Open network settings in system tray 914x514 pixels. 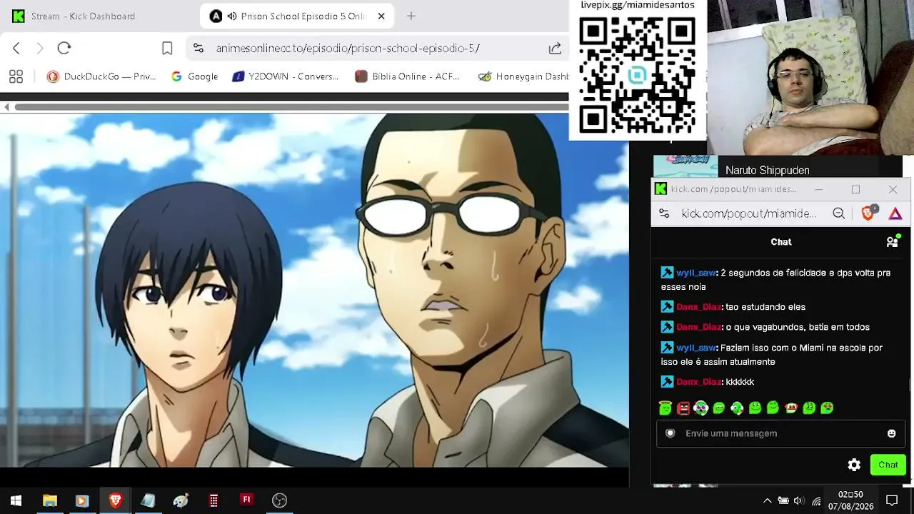pos(816,501)
